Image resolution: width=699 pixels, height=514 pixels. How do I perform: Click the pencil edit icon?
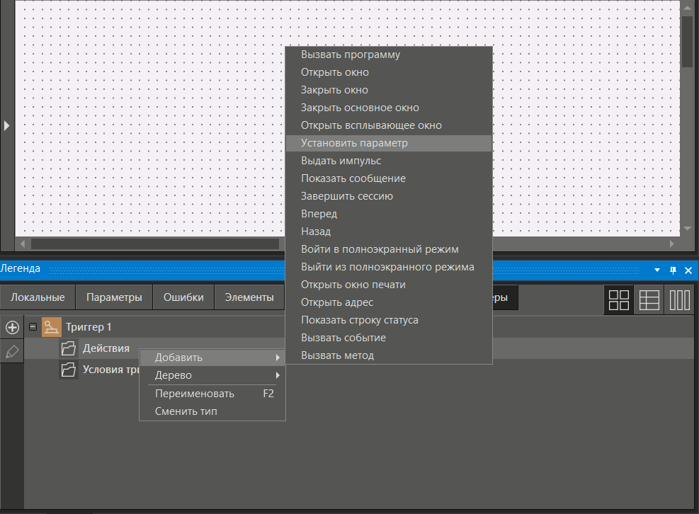tap(12, 352)
